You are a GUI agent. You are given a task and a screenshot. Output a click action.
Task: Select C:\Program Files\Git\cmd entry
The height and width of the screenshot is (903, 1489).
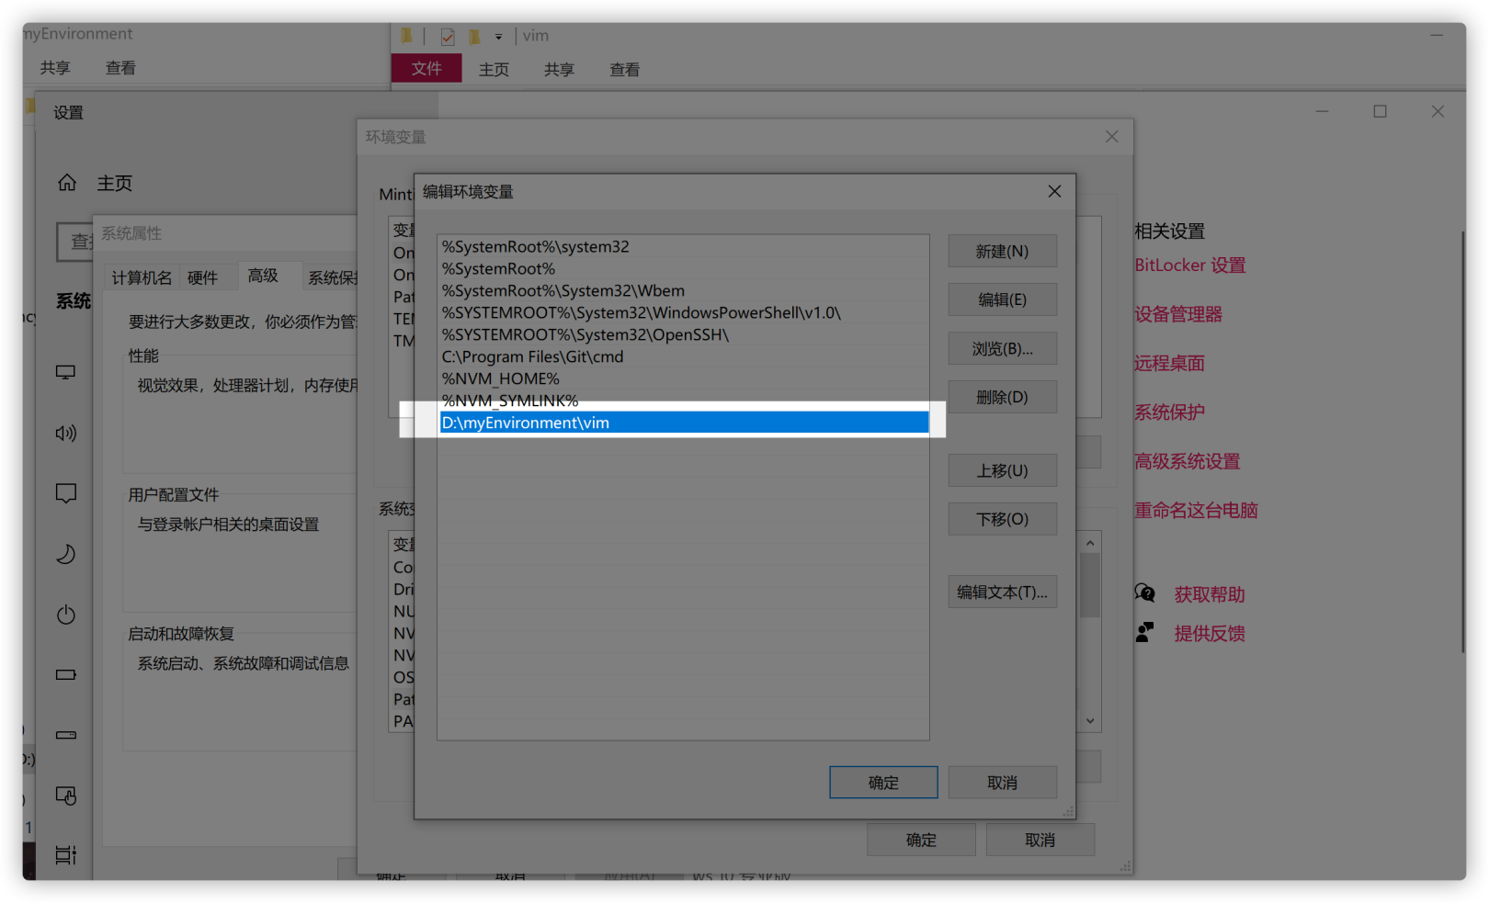pyautogui.click(x=683, y=356)
